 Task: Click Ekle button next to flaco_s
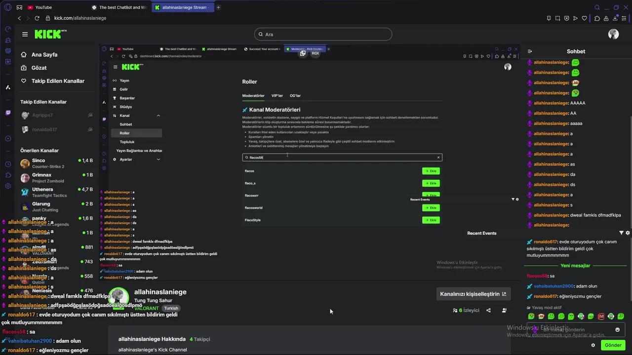click(x=431, y=183)
